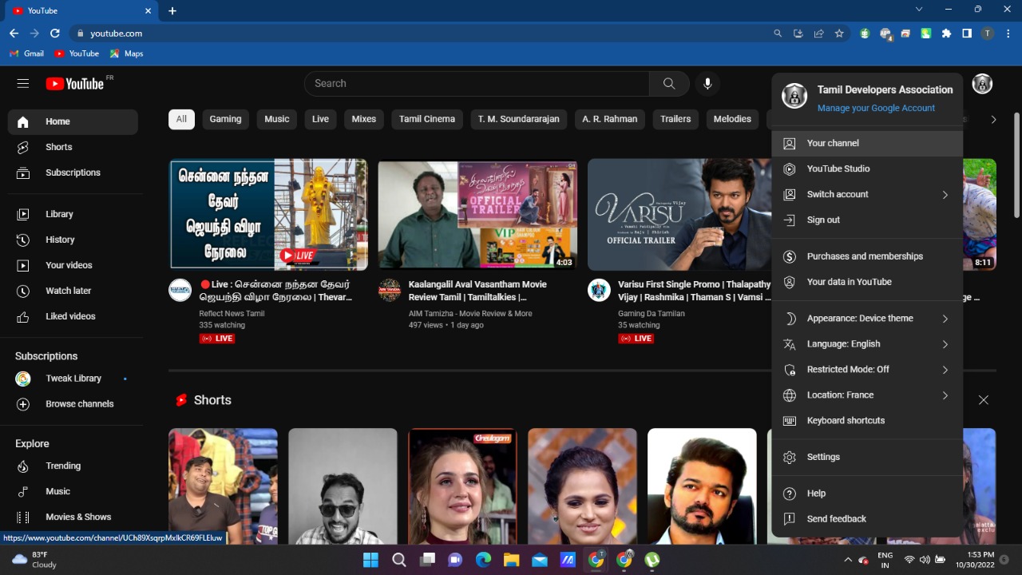Expand Appearance: Device theme submenu
1022x575 pixels.
(x=867, y=318)
